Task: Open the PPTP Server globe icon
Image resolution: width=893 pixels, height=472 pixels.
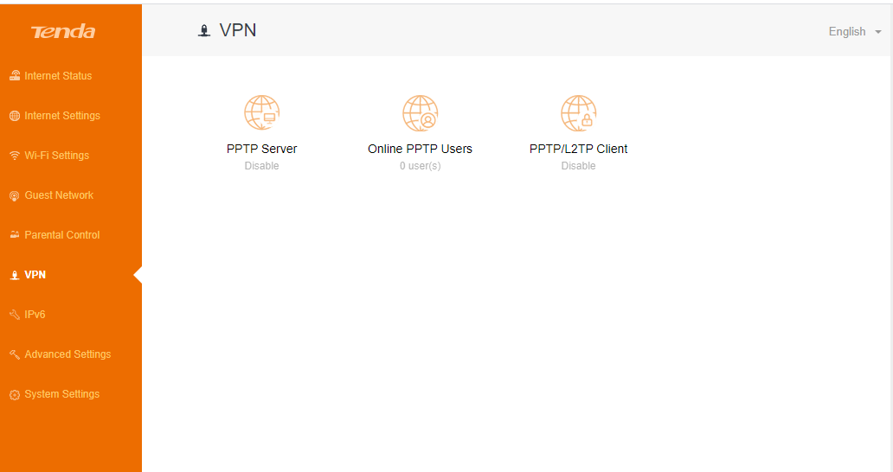Action: tap(262, 112)
